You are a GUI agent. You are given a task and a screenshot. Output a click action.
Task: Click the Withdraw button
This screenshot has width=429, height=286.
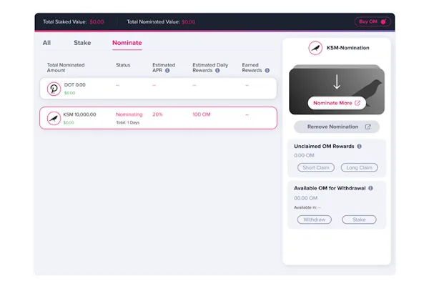pos(314,220)
